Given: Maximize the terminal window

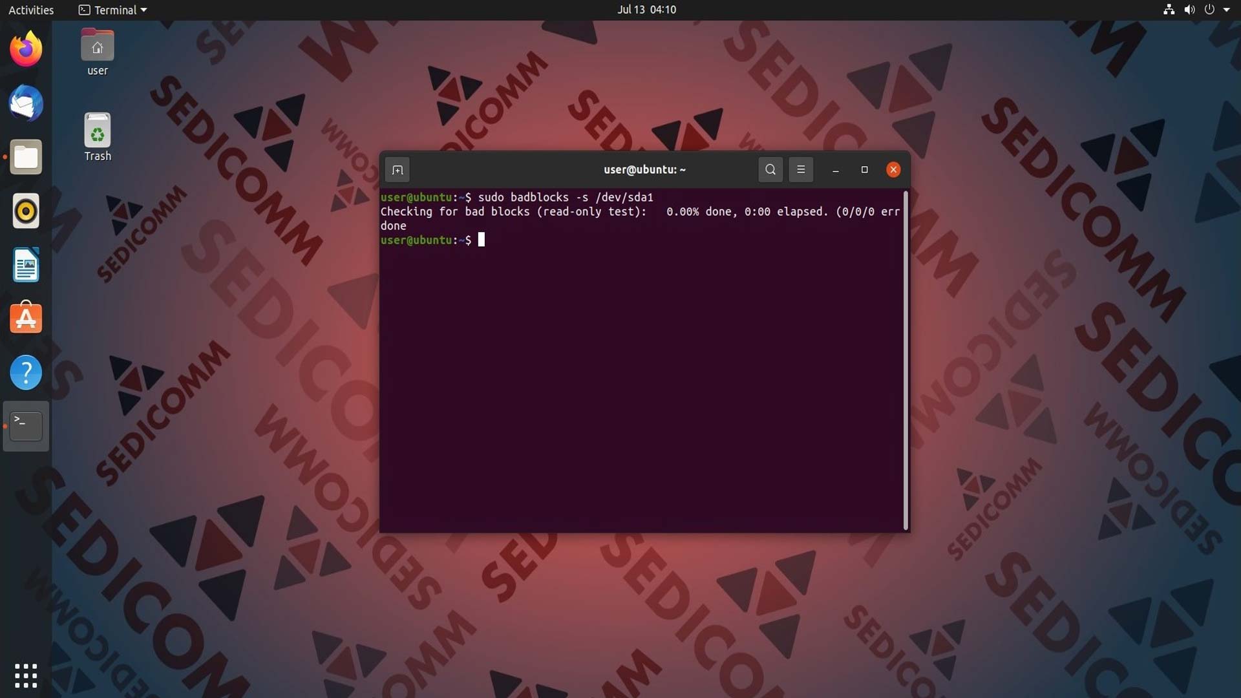Looking at the screenshot, I should point(865,170).
